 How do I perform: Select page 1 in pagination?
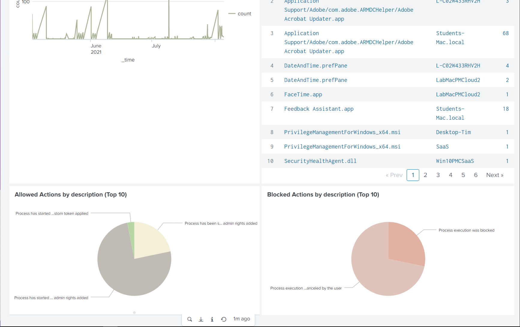(x=413, y=175)
